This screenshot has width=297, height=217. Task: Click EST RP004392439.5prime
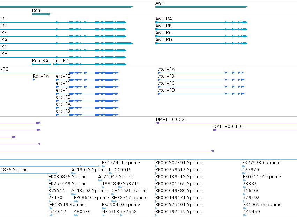click(178, 212)
